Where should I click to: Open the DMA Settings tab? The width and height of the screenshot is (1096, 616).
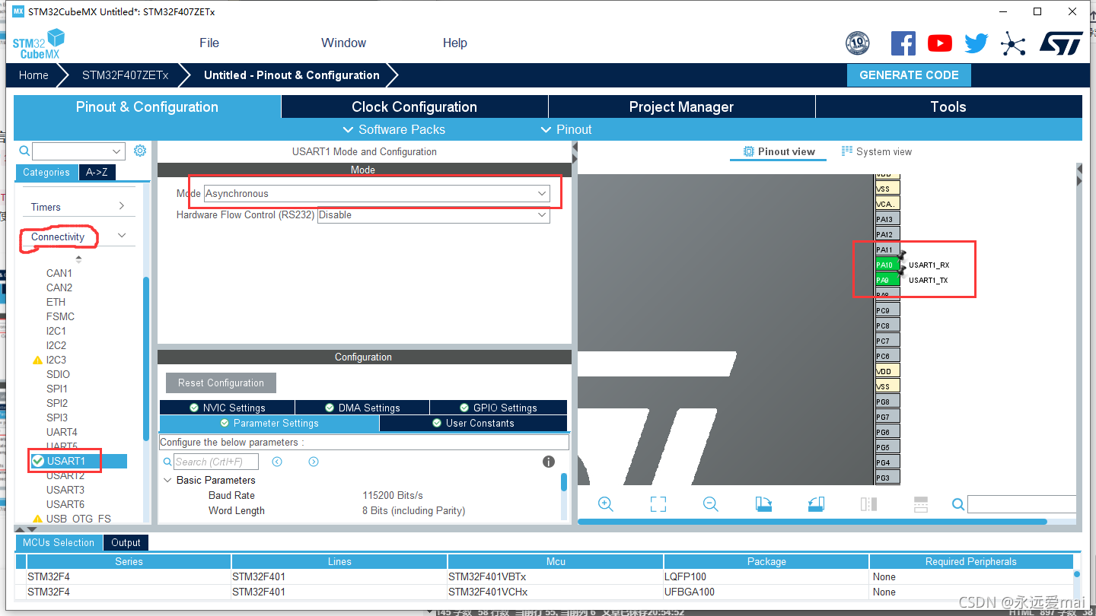point(362,408)
